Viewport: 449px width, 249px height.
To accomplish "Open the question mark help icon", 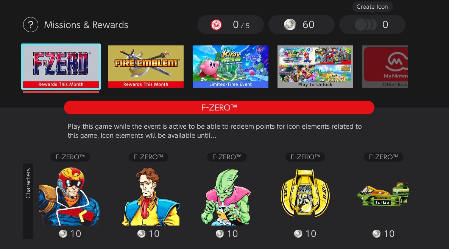I will [x=31, y=25].
